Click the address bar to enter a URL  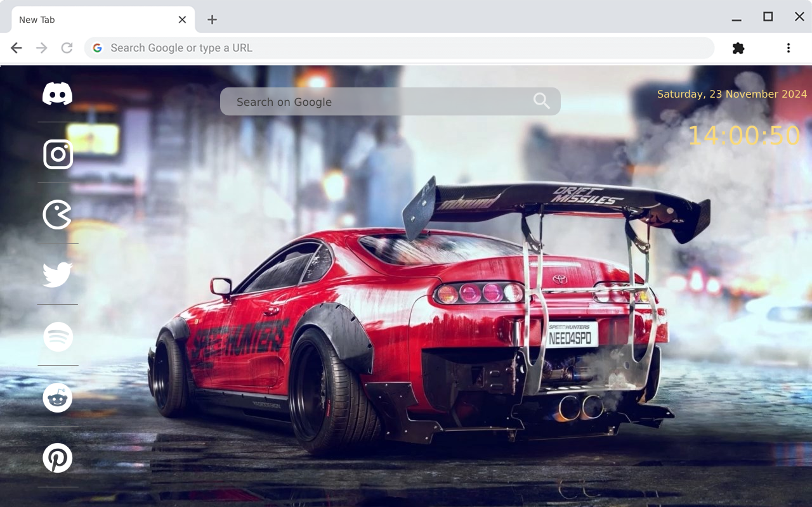pos(381,48)
